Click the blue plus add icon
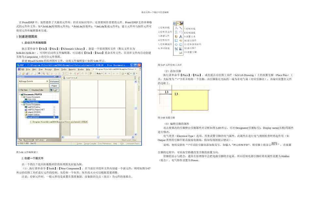310x219 pixels. coord(106,73)
